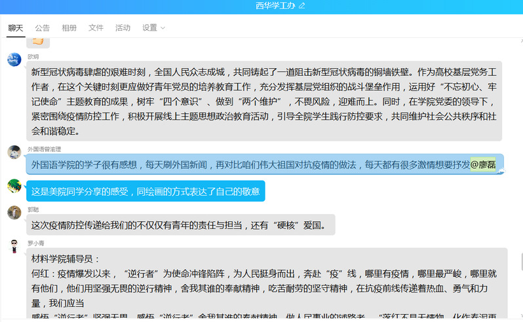The image size is (523, 322).
Task: Click the green avatar beside the blue message
Action: tap(14, 186)
